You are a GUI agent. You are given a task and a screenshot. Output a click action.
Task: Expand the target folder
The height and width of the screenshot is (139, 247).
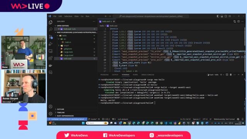click(x=66, y=46)
